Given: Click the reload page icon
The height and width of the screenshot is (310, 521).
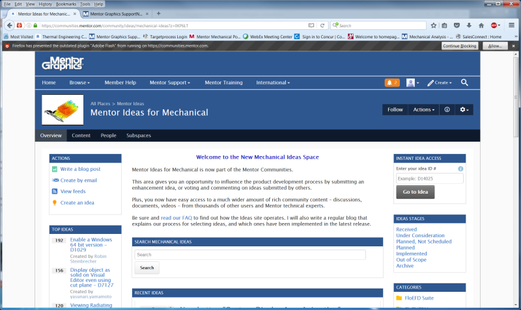Looking at the screenshot, I should [x=322, y=25].
